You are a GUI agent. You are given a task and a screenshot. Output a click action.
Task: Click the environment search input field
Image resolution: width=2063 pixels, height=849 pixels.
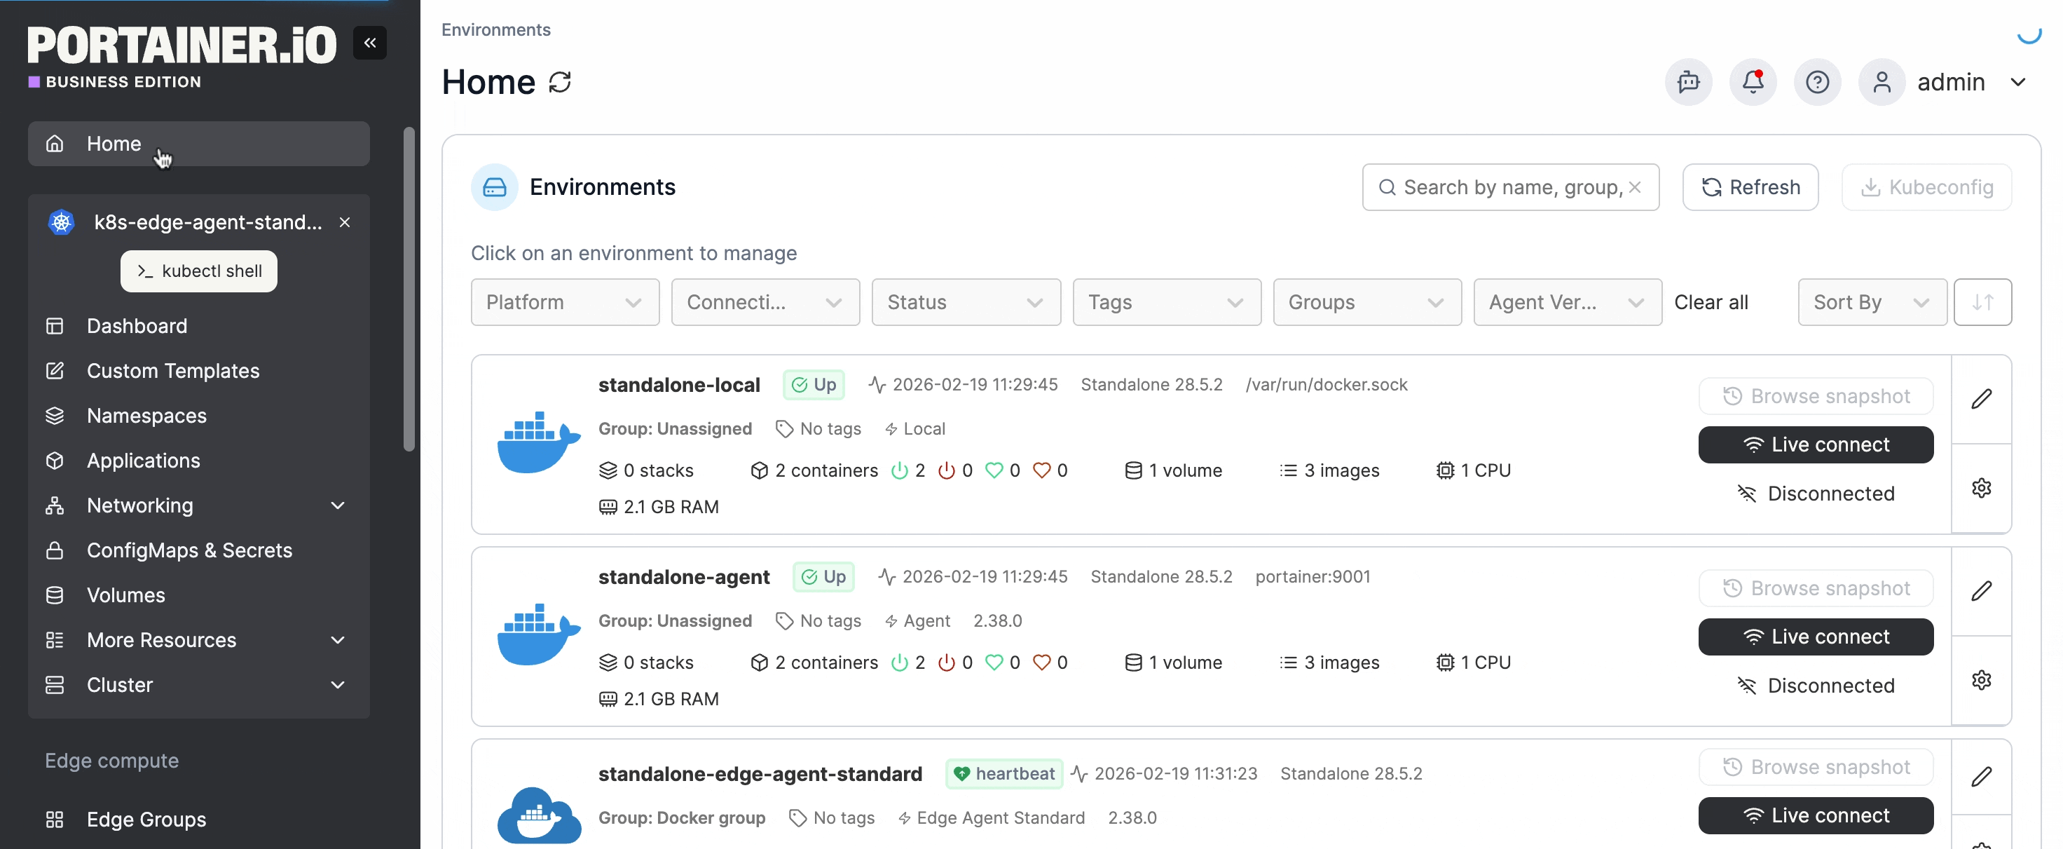click(1506, 187)
